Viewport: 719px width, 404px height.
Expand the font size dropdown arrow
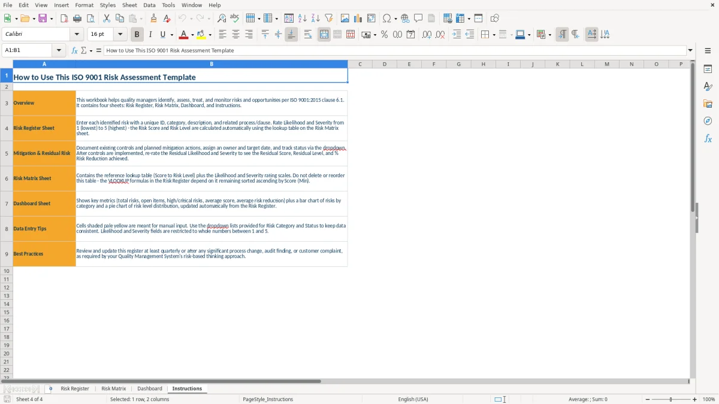click(x=120, y=35)
